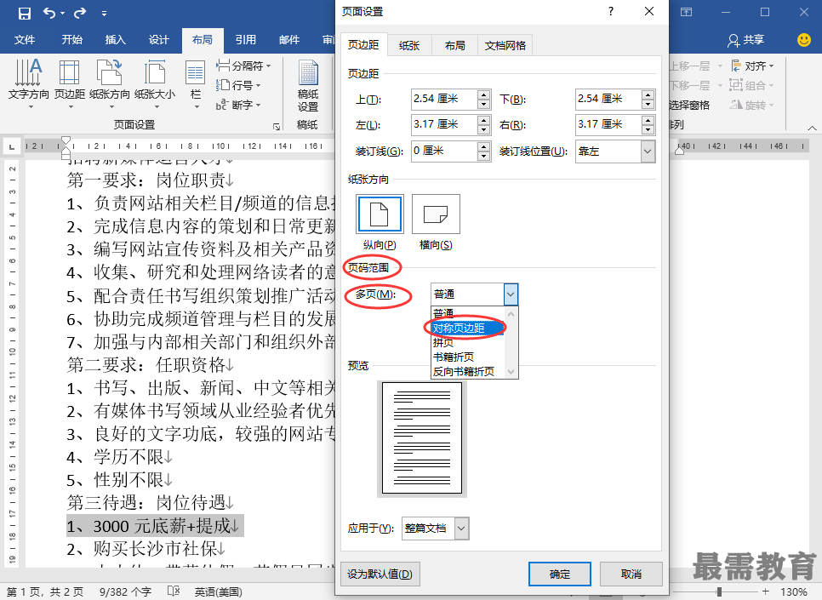Switch to the 邮件 Mailings ribbon tab

tap(288, 40)
